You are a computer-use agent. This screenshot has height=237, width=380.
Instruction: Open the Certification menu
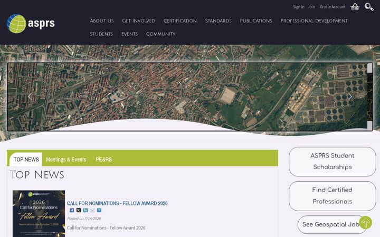click(x=180, y=21)
